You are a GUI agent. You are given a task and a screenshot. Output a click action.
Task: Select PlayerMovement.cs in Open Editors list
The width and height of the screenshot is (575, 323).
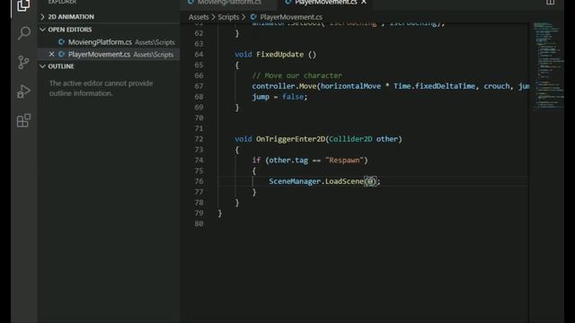pos(109,54)
